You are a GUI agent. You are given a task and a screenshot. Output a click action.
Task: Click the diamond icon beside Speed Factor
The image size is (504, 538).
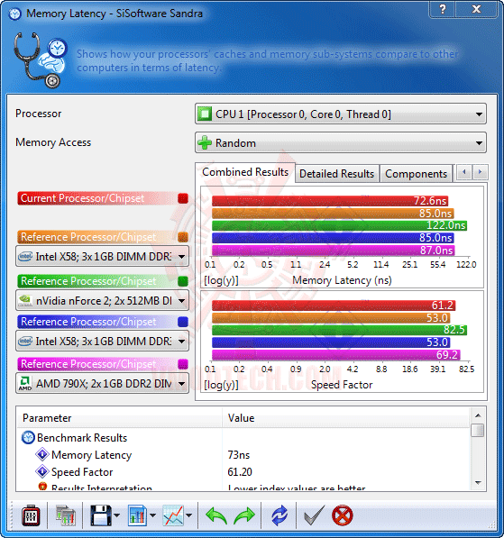click(x=42, y=471)
